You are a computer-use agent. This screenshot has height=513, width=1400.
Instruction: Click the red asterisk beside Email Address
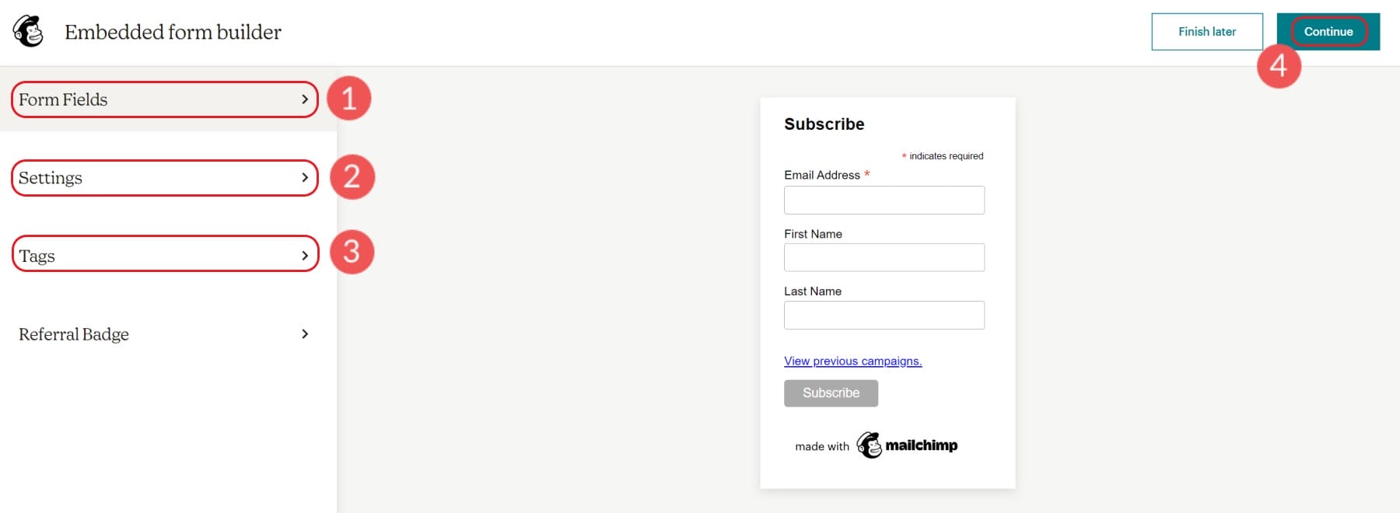(x=866, y=175)
